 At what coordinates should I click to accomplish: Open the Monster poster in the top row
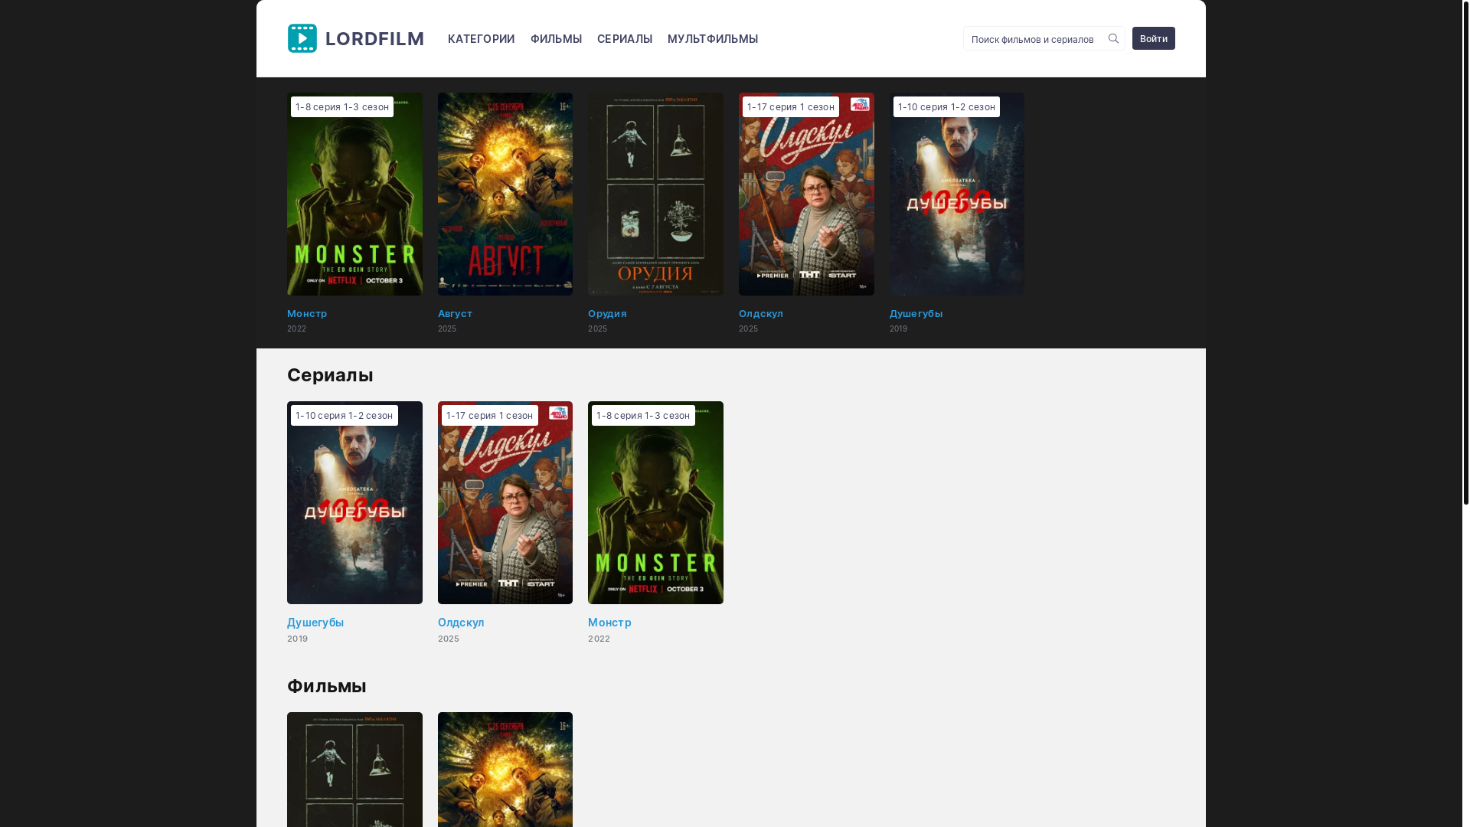pos(354,194)
